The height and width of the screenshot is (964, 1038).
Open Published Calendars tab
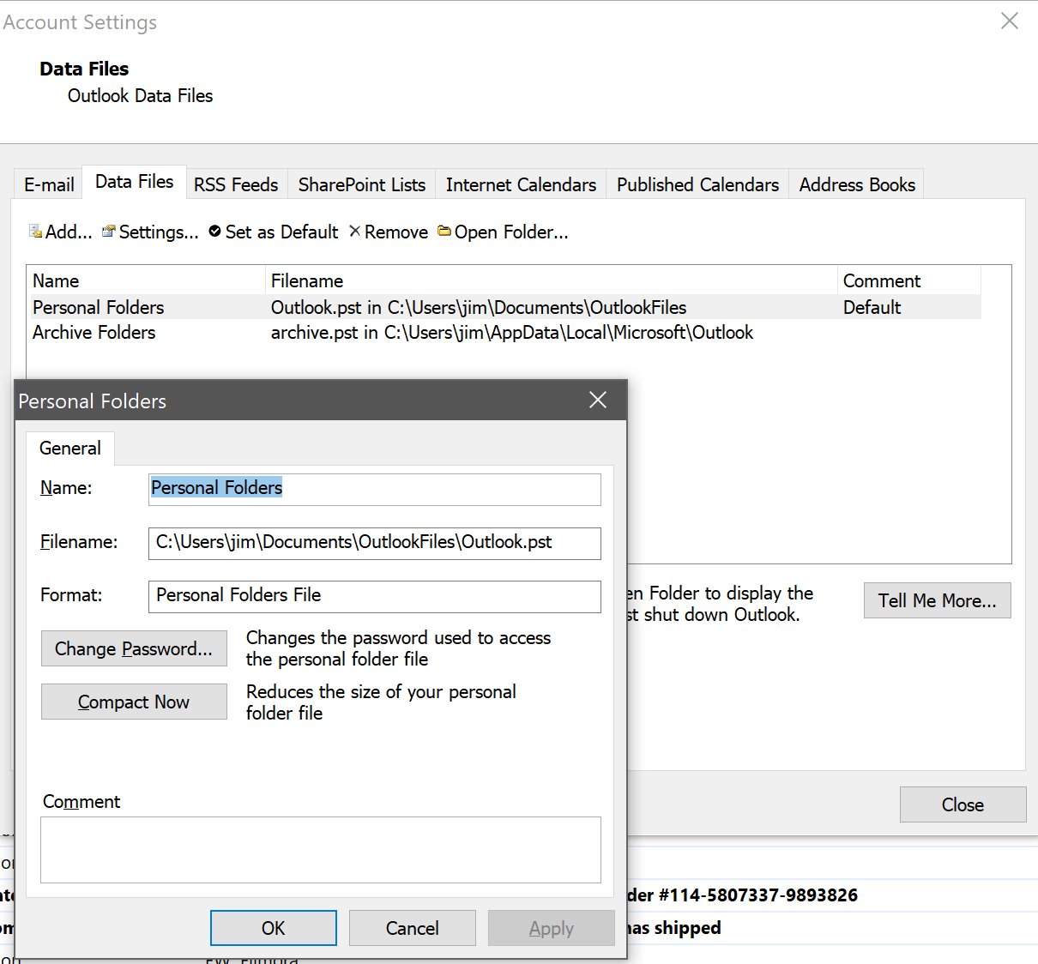[697, 184]
